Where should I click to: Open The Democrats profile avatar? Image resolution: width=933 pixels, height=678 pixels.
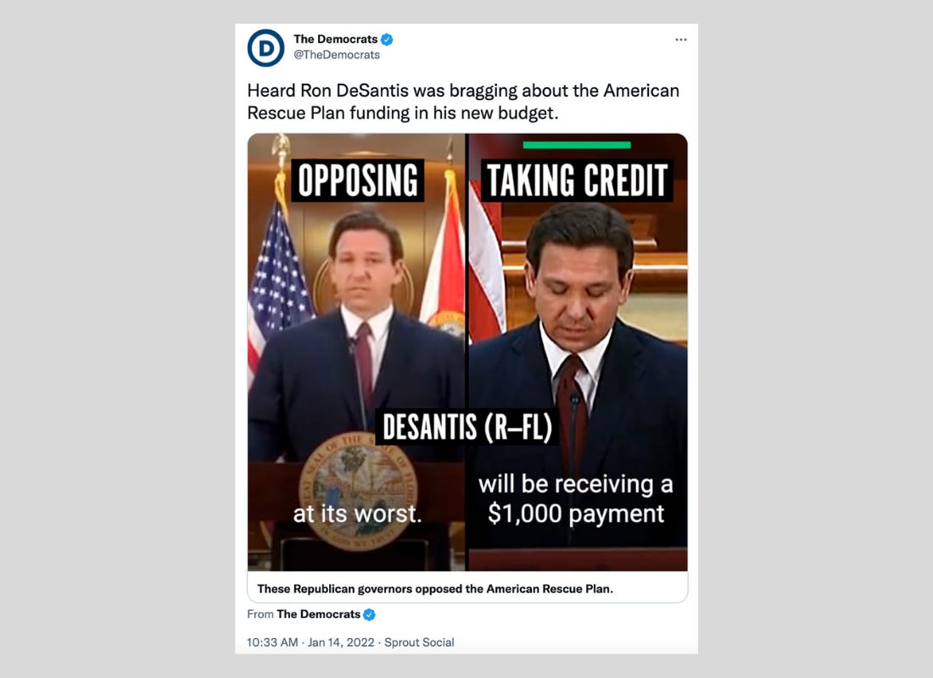tap(265, 47)
